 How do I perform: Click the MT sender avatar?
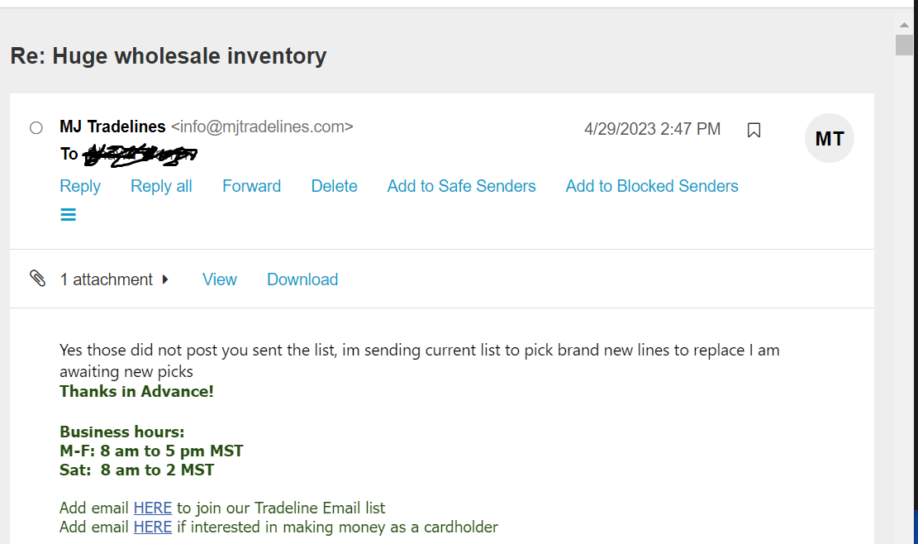[829, 138]
